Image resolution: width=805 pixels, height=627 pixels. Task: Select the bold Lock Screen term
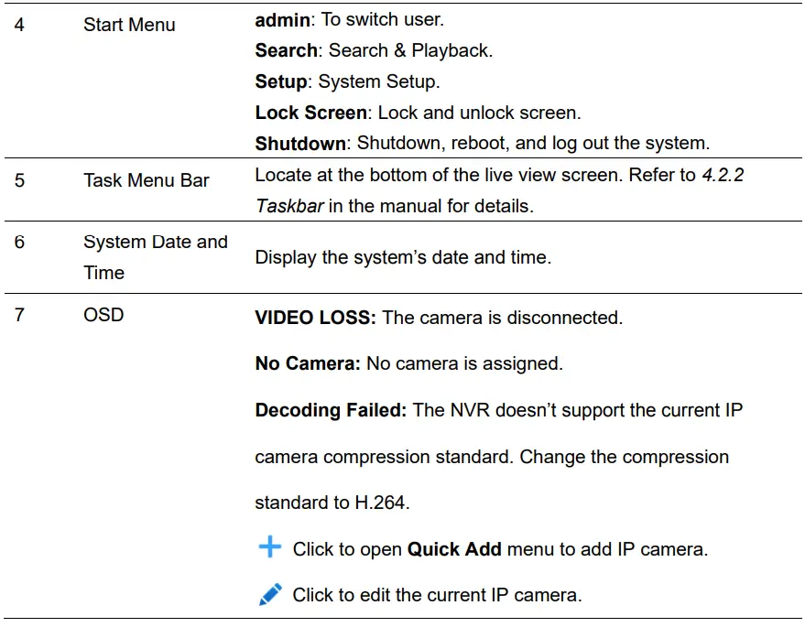click(x=310, y=113)
